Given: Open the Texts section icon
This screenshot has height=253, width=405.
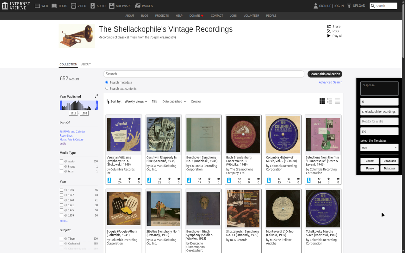Looking at the screenshot, I should (54, 6).
